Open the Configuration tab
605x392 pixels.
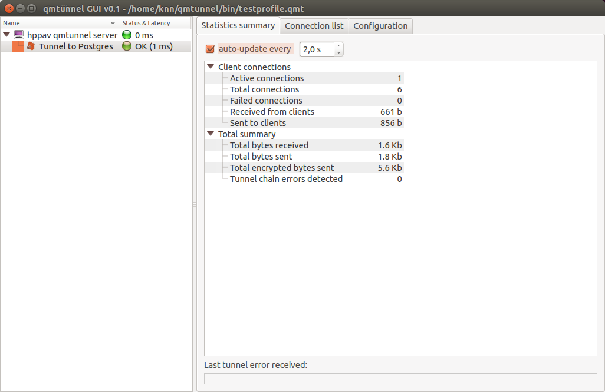coord(380,26)
